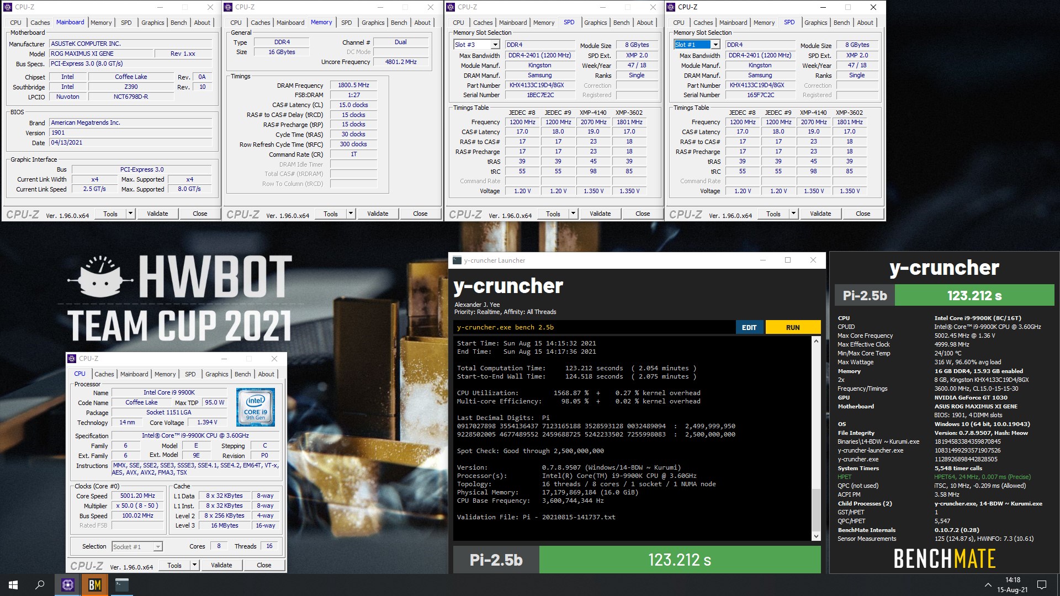The image size is (1060, 596).
Task: Expand Tools arrow in Slot #3 SPD window
Action: (573, 214)
